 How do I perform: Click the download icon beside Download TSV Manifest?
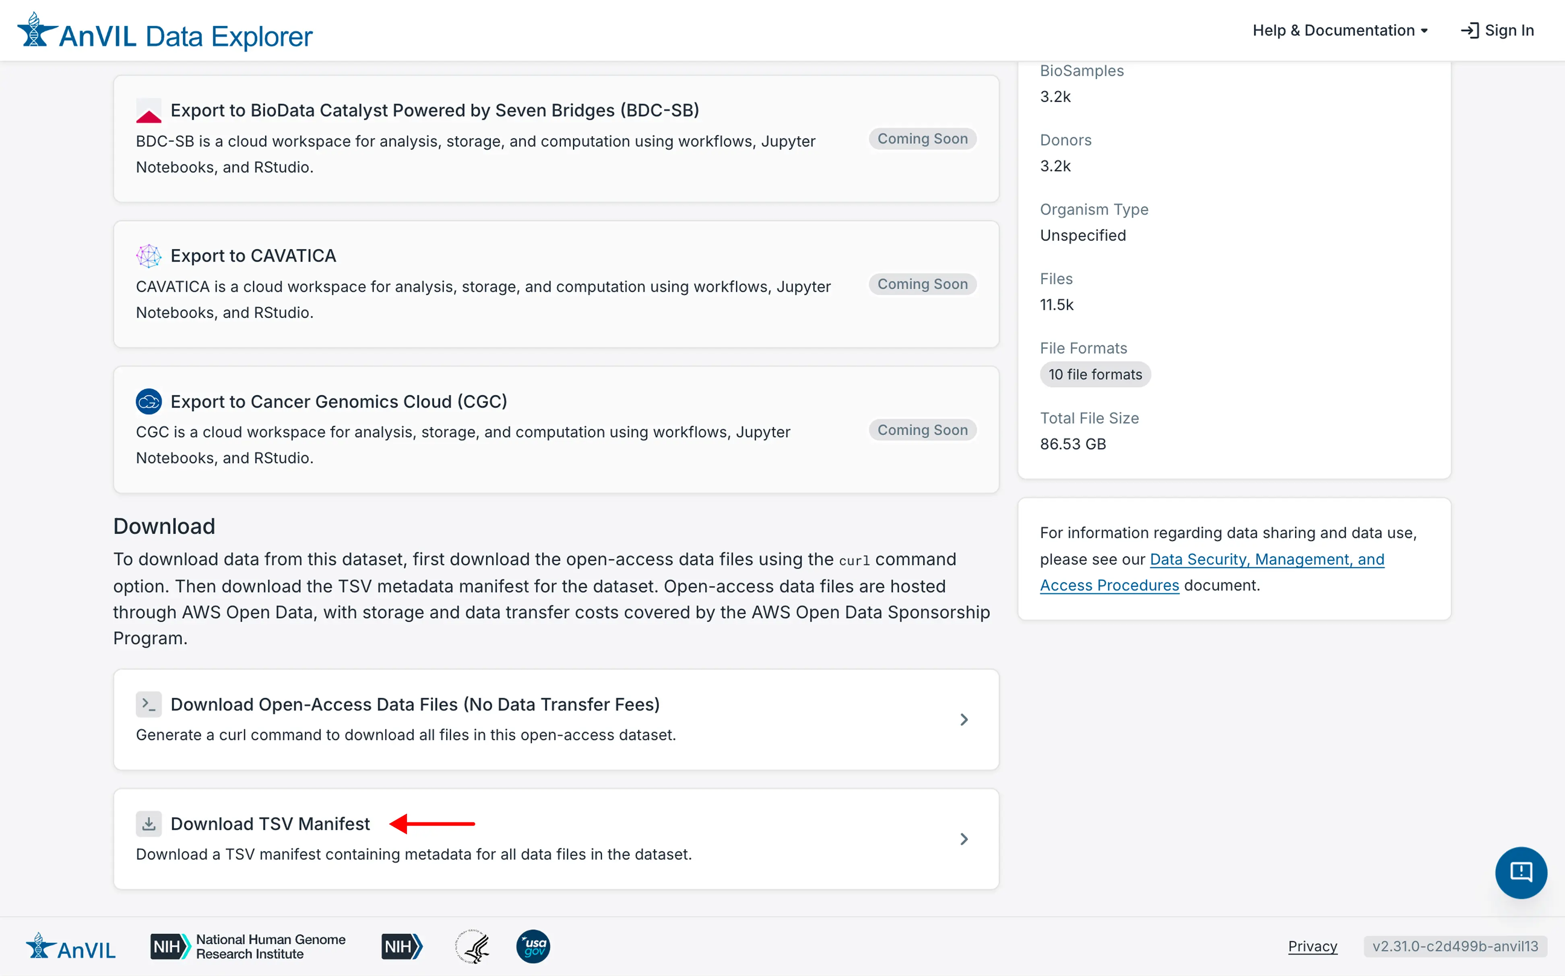(x=149, y=823)
